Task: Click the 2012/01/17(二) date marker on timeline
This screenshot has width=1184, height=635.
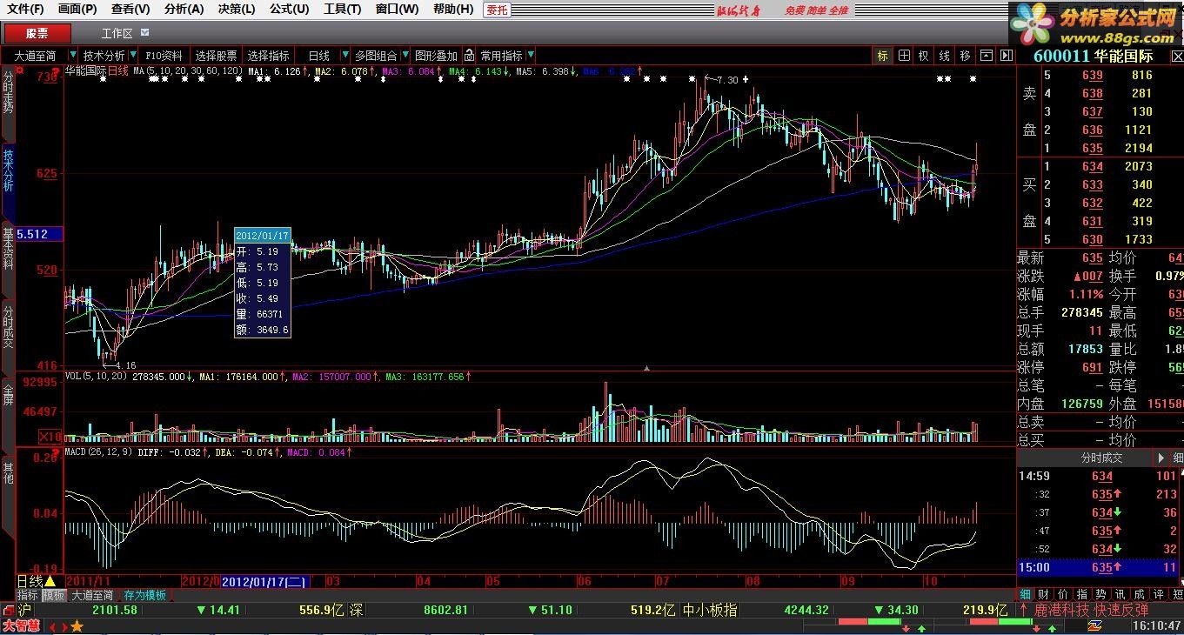Action: pos(264,581)
